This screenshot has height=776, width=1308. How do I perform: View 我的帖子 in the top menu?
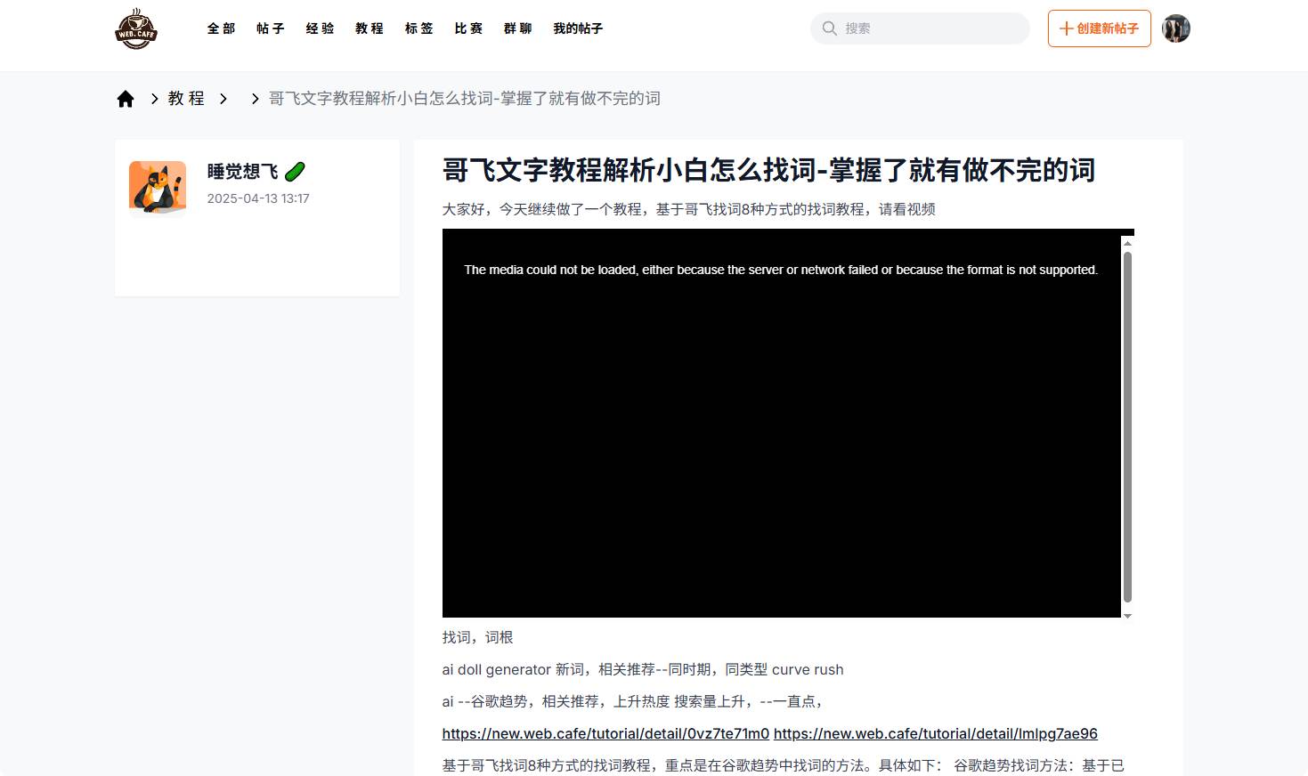tap(578, 28)
